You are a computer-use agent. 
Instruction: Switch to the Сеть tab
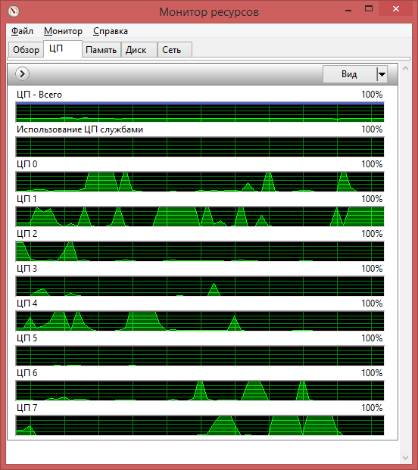(x=174, y=50)
